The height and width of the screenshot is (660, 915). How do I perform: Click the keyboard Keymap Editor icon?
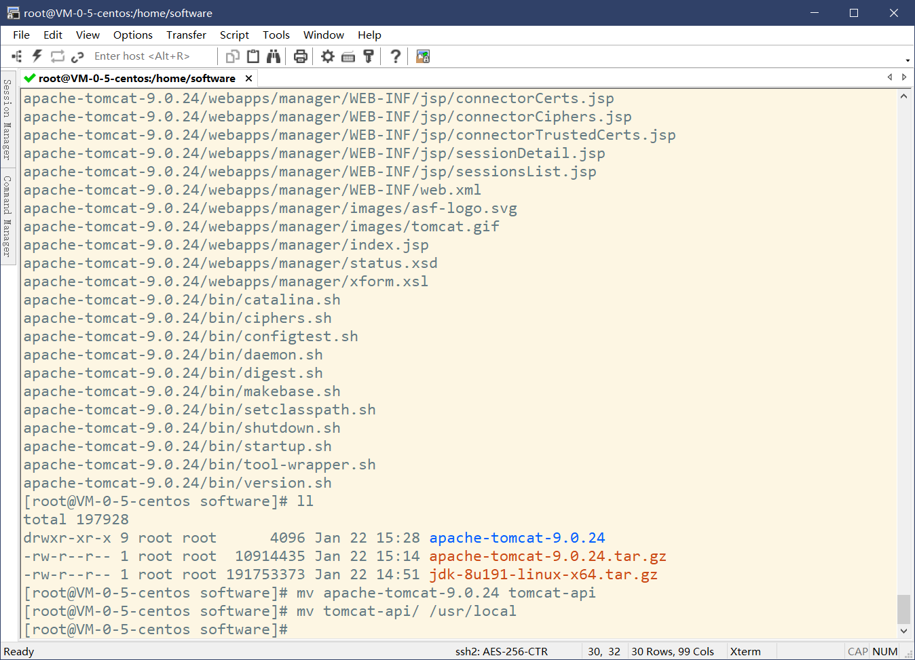[x=348, y=57]
